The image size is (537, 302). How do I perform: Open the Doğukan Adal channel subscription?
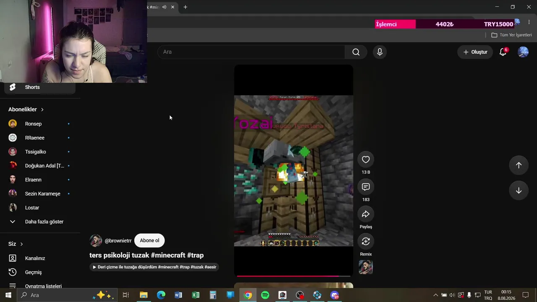pyautogui.click(x=40, y=166)
